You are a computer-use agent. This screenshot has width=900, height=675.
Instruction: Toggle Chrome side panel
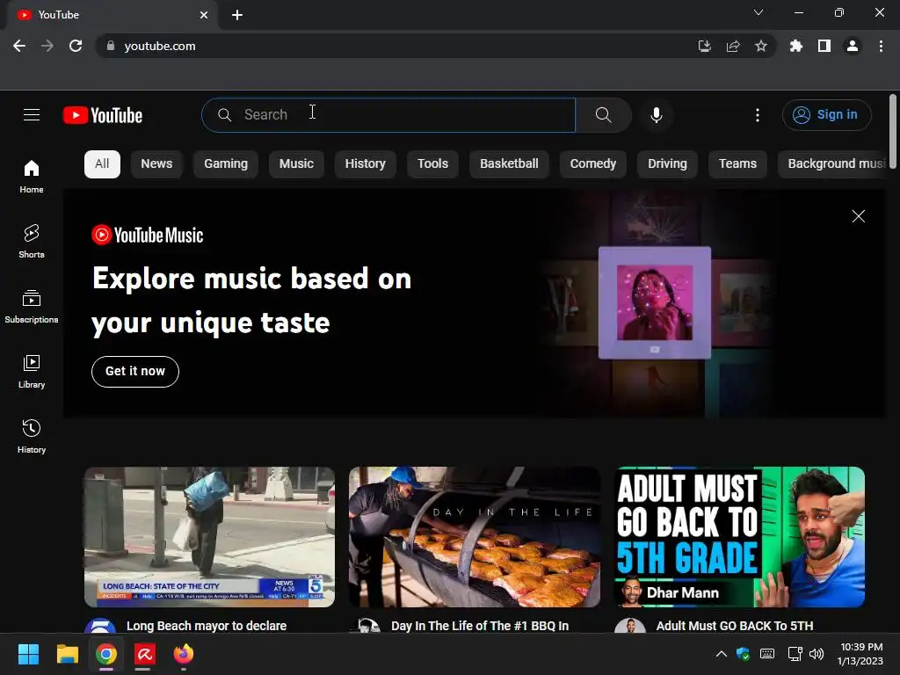[x=824, y=46]
